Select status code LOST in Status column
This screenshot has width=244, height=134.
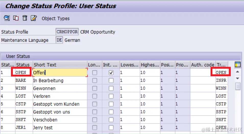pos(21,96)
